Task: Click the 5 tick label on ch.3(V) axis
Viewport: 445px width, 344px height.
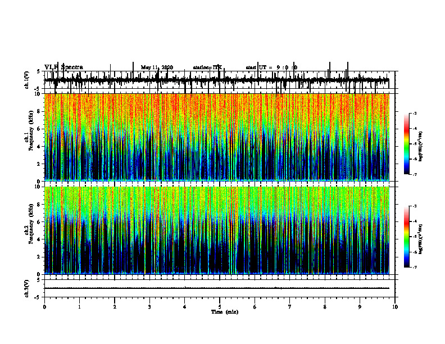Action: click(39, 280)
